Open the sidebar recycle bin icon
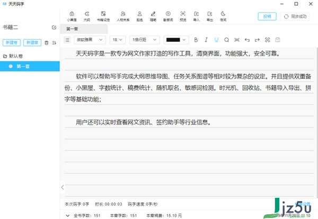Screen dimensions: 318x219 [x=47, y=43]
